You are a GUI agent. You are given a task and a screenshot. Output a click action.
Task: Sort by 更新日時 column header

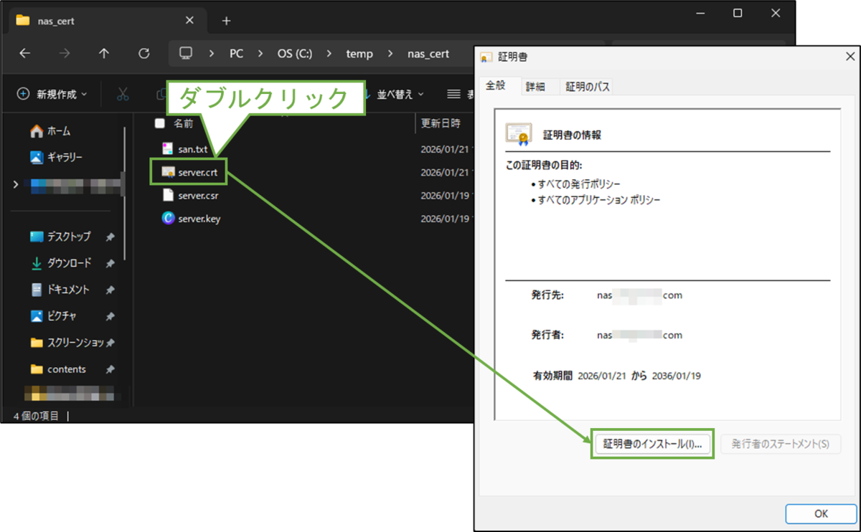click(x=441, y=123)
